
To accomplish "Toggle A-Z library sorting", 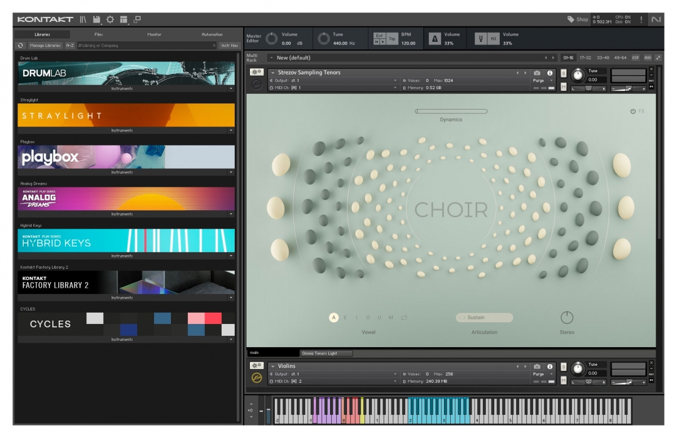I will pyautogui.click(x=69, y=45).
